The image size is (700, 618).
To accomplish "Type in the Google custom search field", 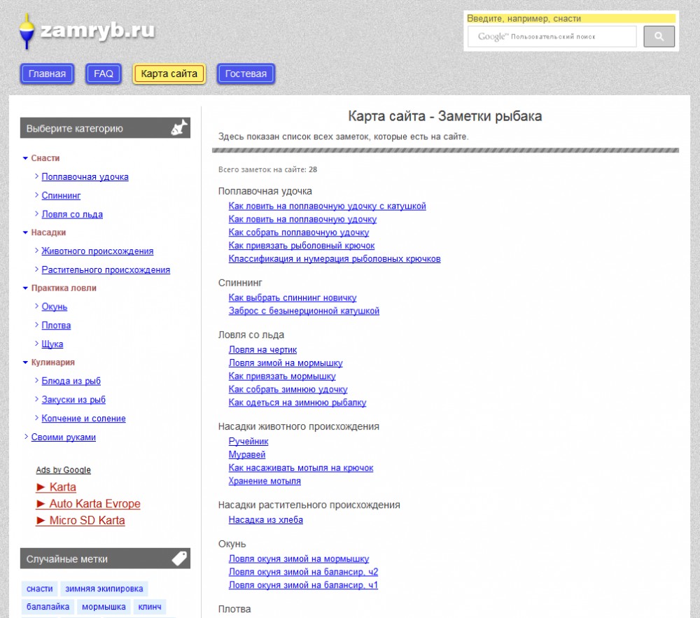I will (x=553, y=36).
